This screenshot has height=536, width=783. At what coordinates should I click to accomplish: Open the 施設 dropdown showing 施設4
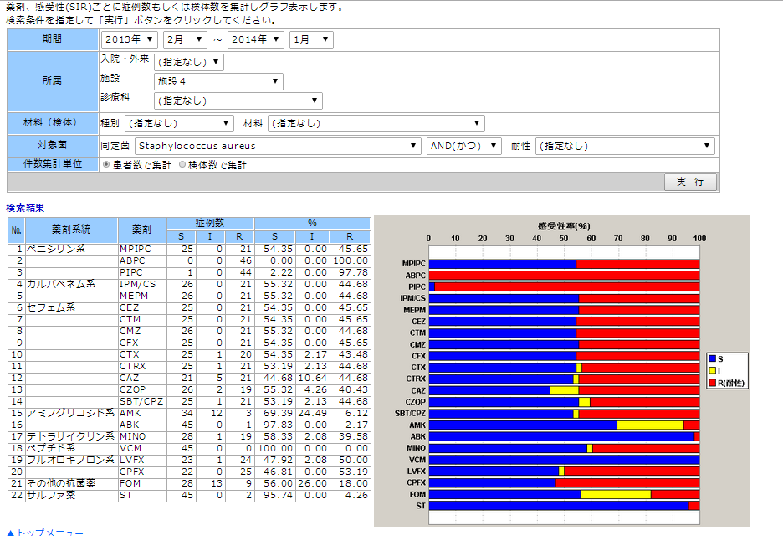tap(218, 81)
